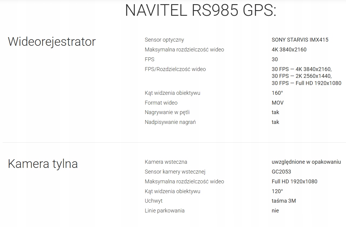This screenshot has height=227, width=346.
Task: Click the 4K 3840x2160 maximum resolution value
Action: pyautogui.click(x=289, y=50)
